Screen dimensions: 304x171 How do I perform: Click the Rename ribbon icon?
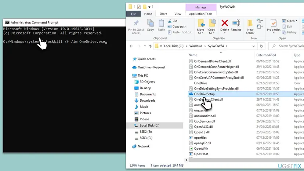click(x=236, y=23)
